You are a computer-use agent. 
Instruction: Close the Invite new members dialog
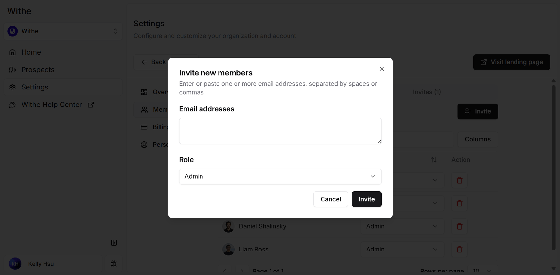[x=382, y=69]
